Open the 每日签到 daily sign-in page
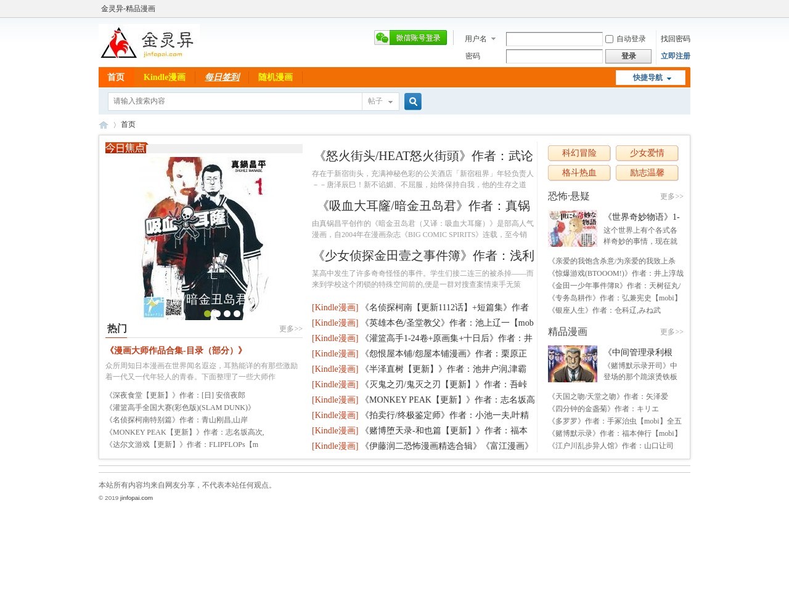 pos(222,78)
